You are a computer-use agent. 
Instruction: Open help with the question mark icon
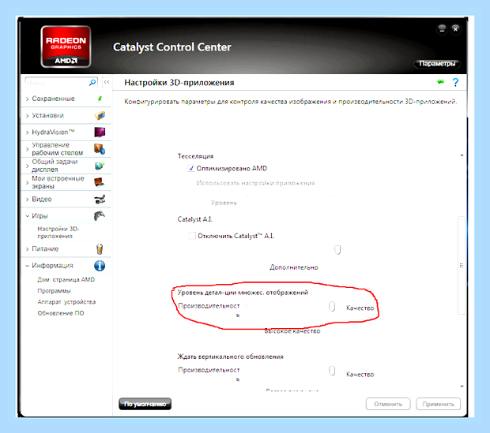tap(455, 82)
